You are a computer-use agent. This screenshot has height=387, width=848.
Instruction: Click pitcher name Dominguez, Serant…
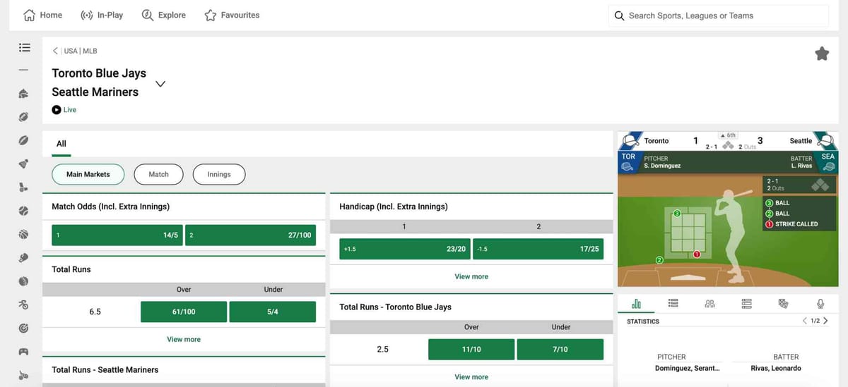[688, 368]
